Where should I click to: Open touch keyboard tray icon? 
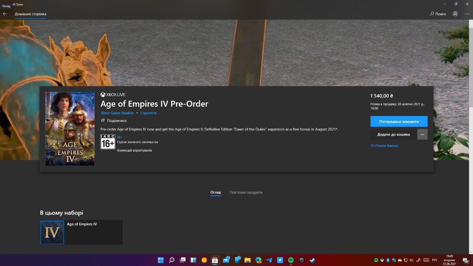[x=426, y=260]
